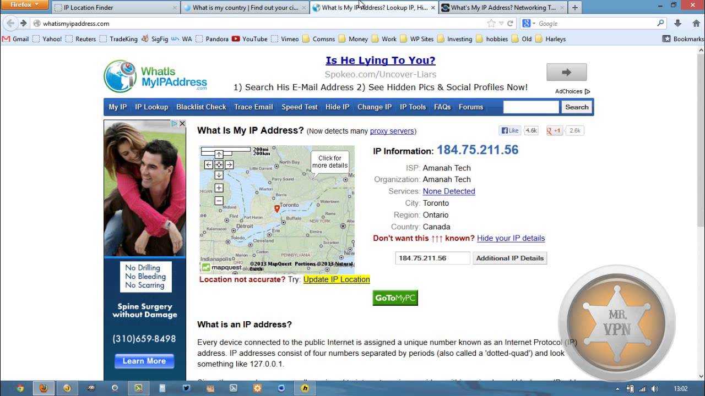This screenshot has width=705, height=396.
Task: Open Change IP menu item
Action: click(x=375, y=107)
